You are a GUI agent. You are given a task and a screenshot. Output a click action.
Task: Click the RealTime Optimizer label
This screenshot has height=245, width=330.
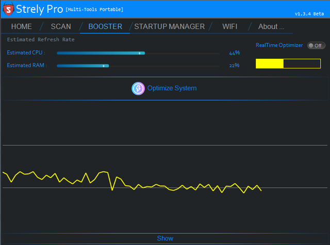click(x=279, y=45)
